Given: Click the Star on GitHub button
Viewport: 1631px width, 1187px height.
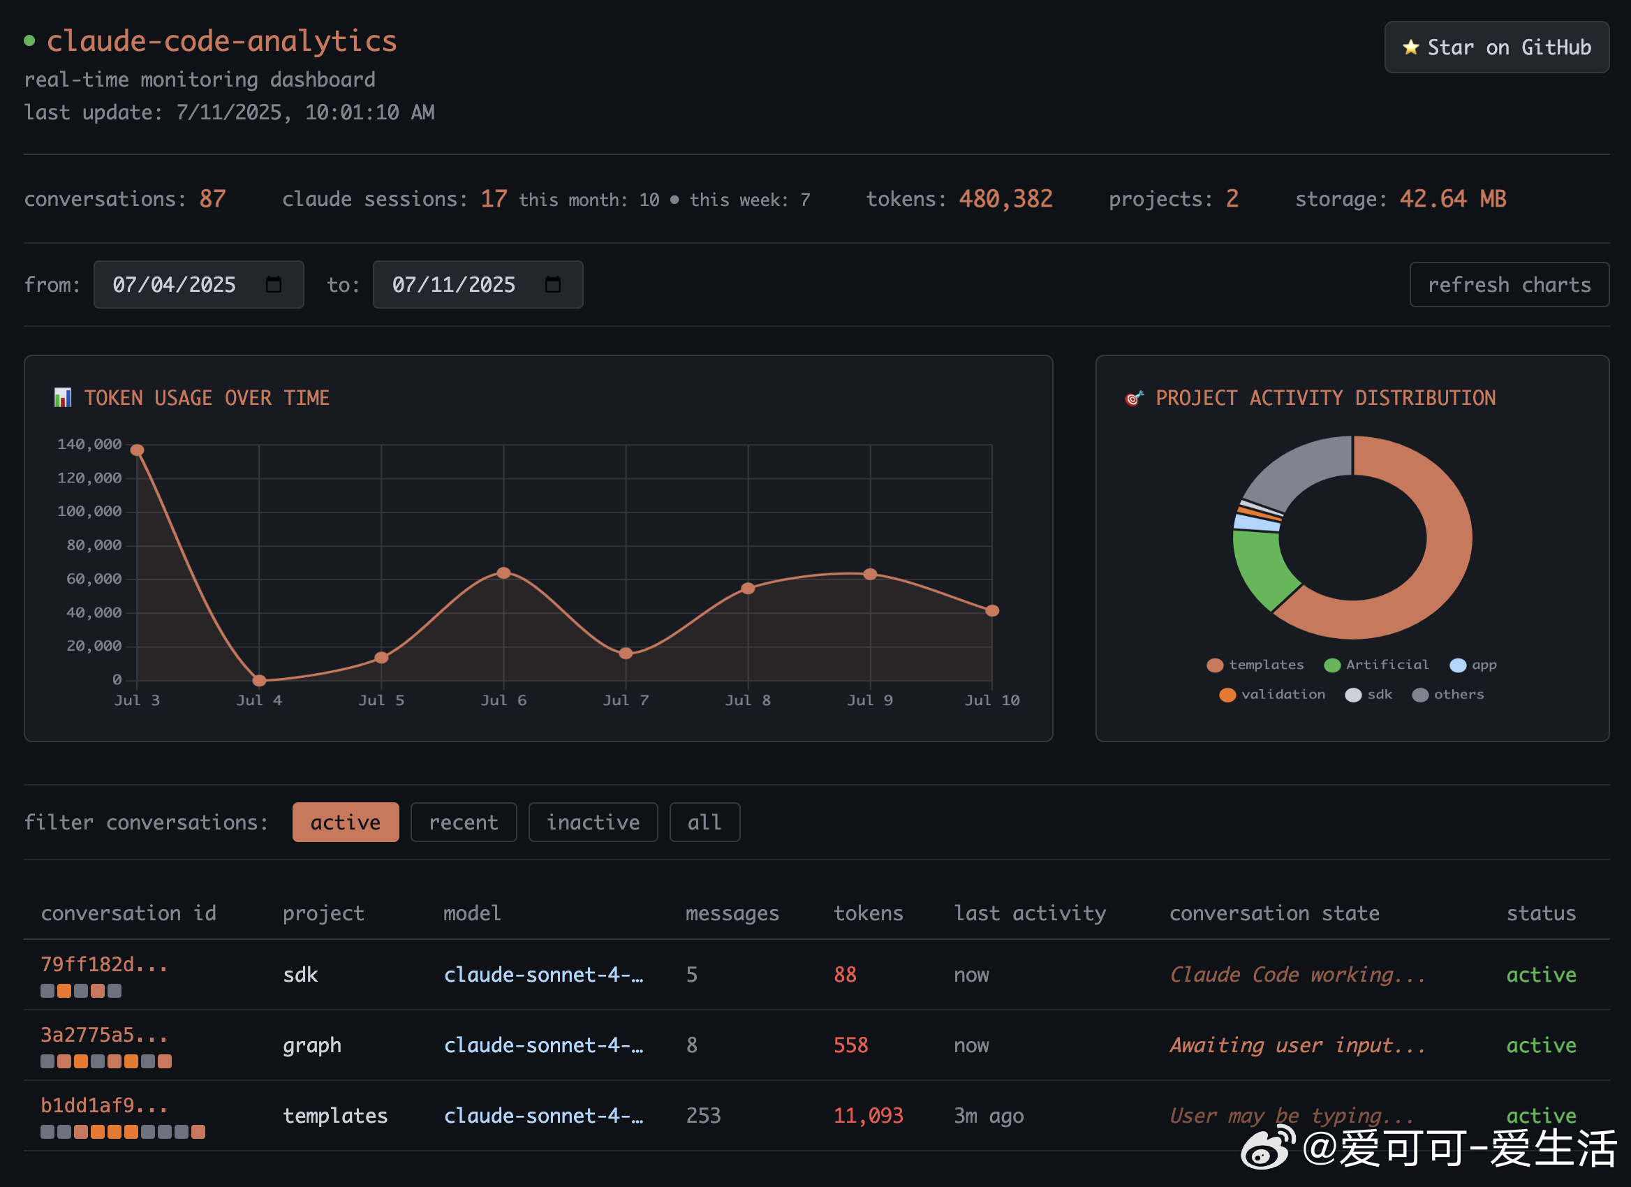Looking at the screenshot, I should tap(1496, 47).
